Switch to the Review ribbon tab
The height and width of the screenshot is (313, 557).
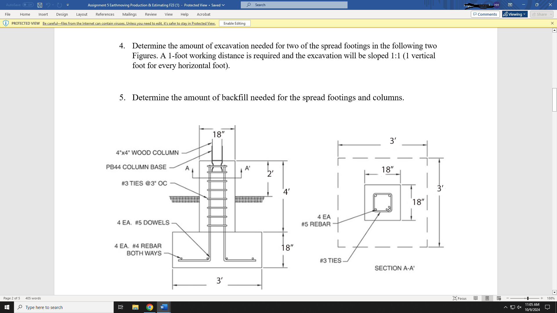(151, 14)
